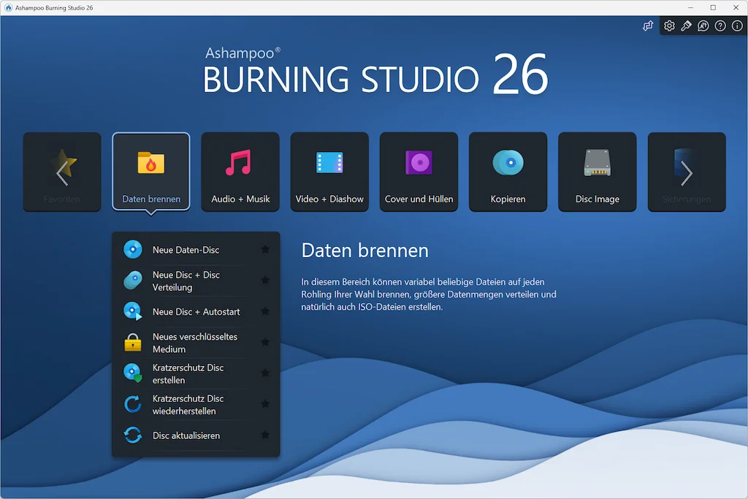This screenshot has width=748, height=499.
Task: Click the Daten brennen heading text
Action: pyautogui.click(x=365, y=251)
